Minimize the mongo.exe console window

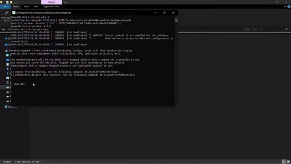click(x=156, y=13)
